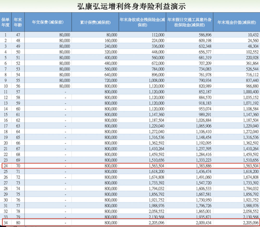Click the title 弘康弘运增利终身寿险利益演示

(132, 7)
